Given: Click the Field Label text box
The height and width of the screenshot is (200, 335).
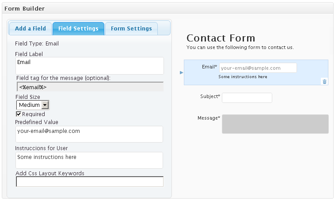Looking at the screenshot, I should click(x=89, y=66).
